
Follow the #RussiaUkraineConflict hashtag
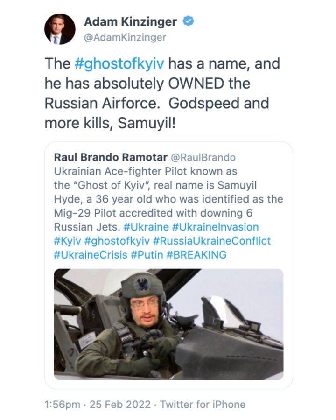pos(212,241)
